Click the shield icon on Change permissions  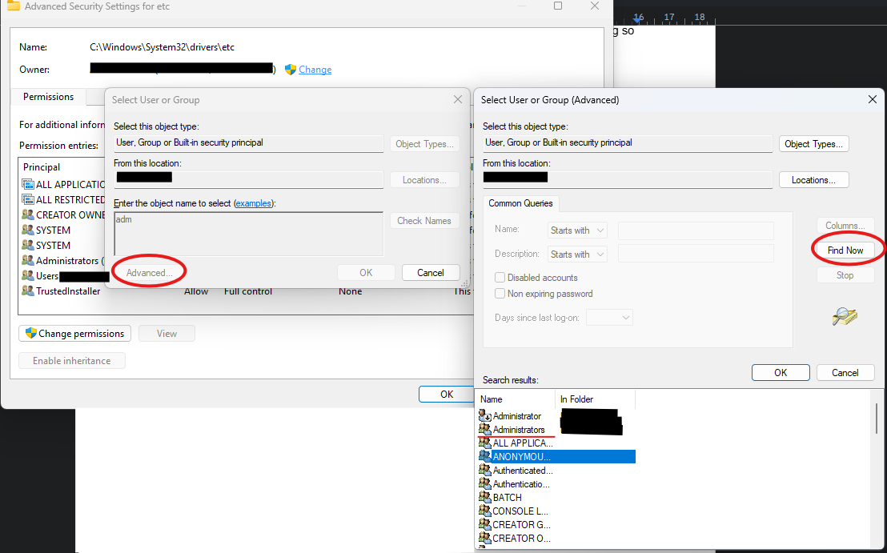point(31,333)
